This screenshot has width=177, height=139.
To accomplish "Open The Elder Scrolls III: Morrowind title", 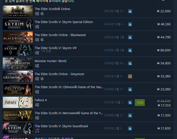I will (69, 113).
